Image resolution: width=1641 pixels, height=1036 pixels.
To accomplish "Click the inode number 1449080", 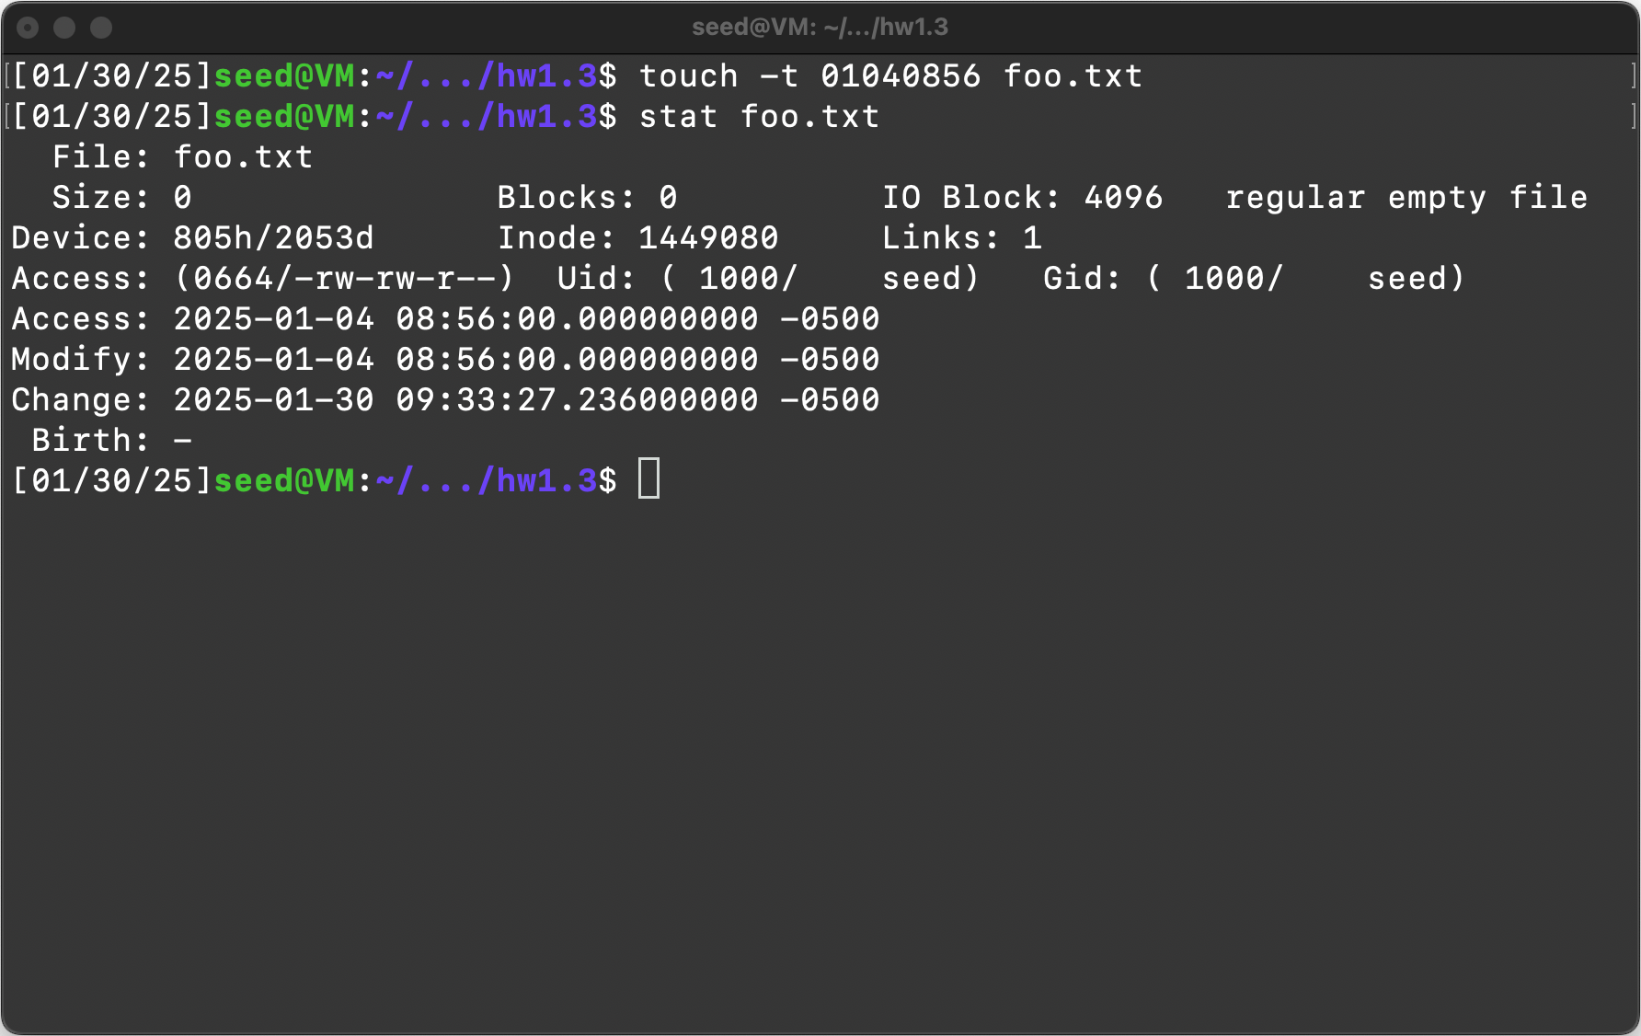I will (708, 237).
